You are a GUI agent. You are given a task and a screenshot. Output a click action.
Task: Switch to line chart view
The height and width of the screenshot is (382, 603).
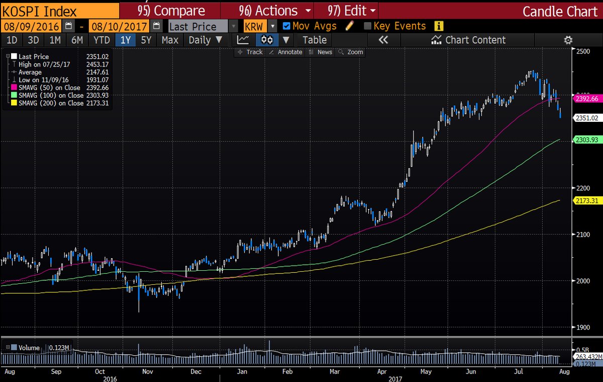(x=244, y=40)
